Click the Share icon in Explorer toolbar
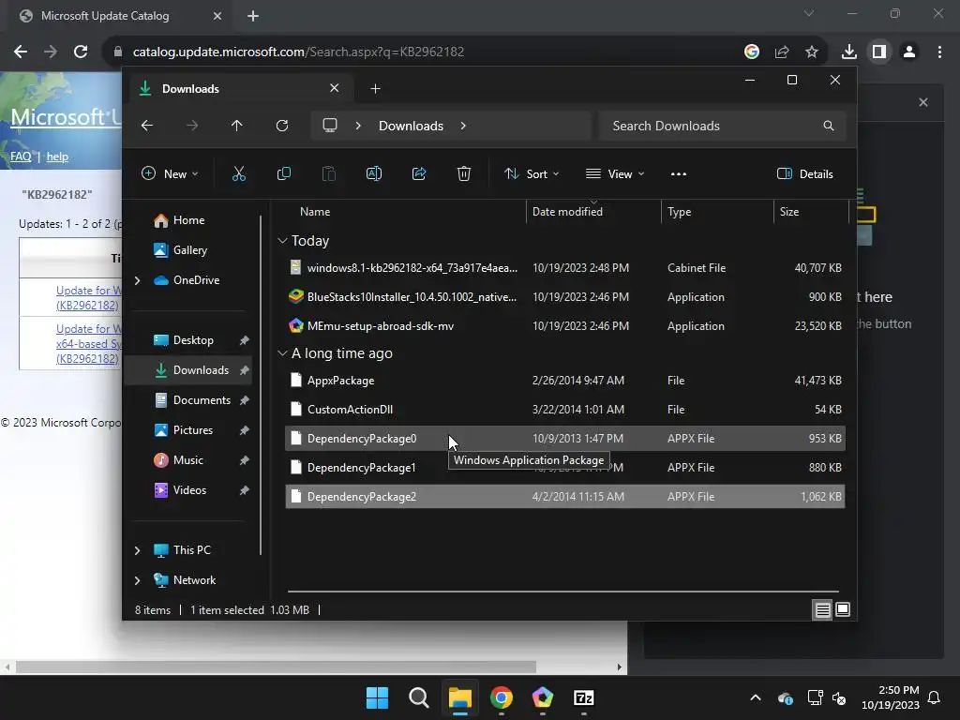Viewport: 960px width, 720px height. pyautogui.click(x=419, y=173)
